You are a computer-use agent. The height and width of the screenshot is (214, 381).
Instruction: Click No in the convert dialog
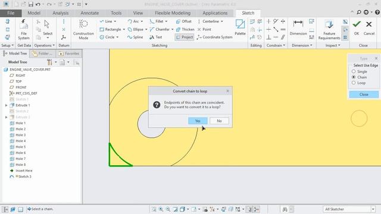click(x=219, y=121)
